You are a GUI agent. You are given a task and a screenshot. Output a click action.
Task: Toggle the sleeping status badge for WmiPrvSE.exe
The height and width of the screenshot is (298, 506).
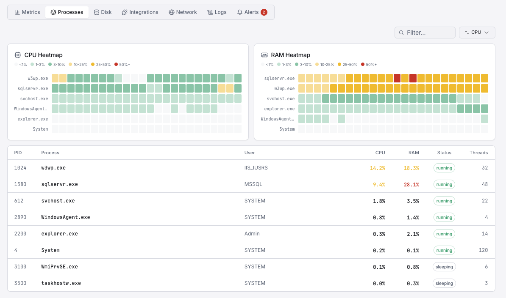[444, 267]
